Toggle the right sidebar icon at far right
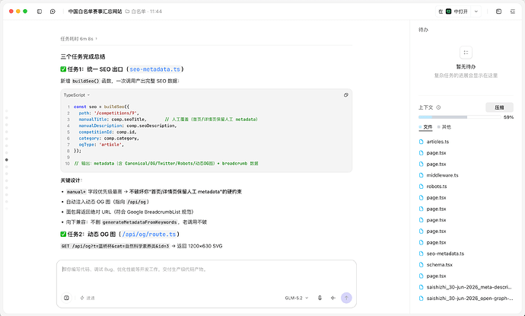Viewport: 525px width, 316px height. click(513, 11)
